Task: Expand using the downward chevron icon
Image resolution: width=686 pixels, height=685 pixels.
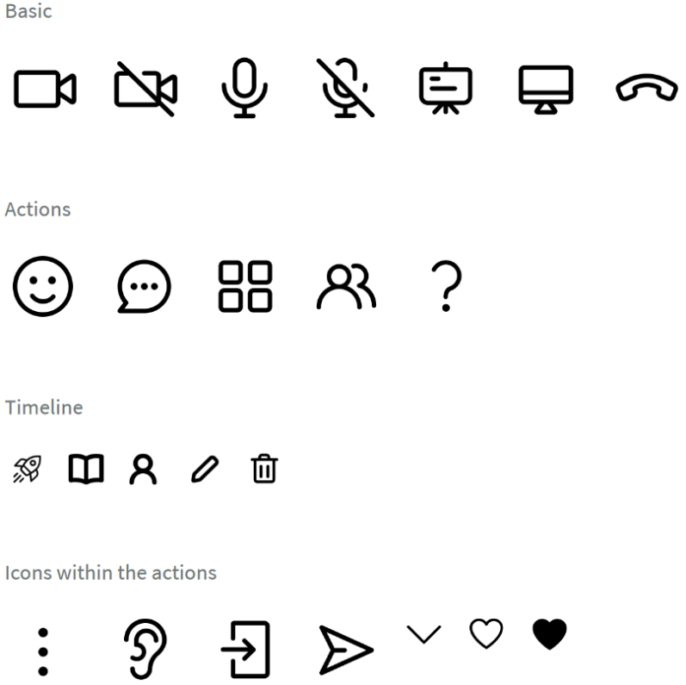Action: point(424,635)
